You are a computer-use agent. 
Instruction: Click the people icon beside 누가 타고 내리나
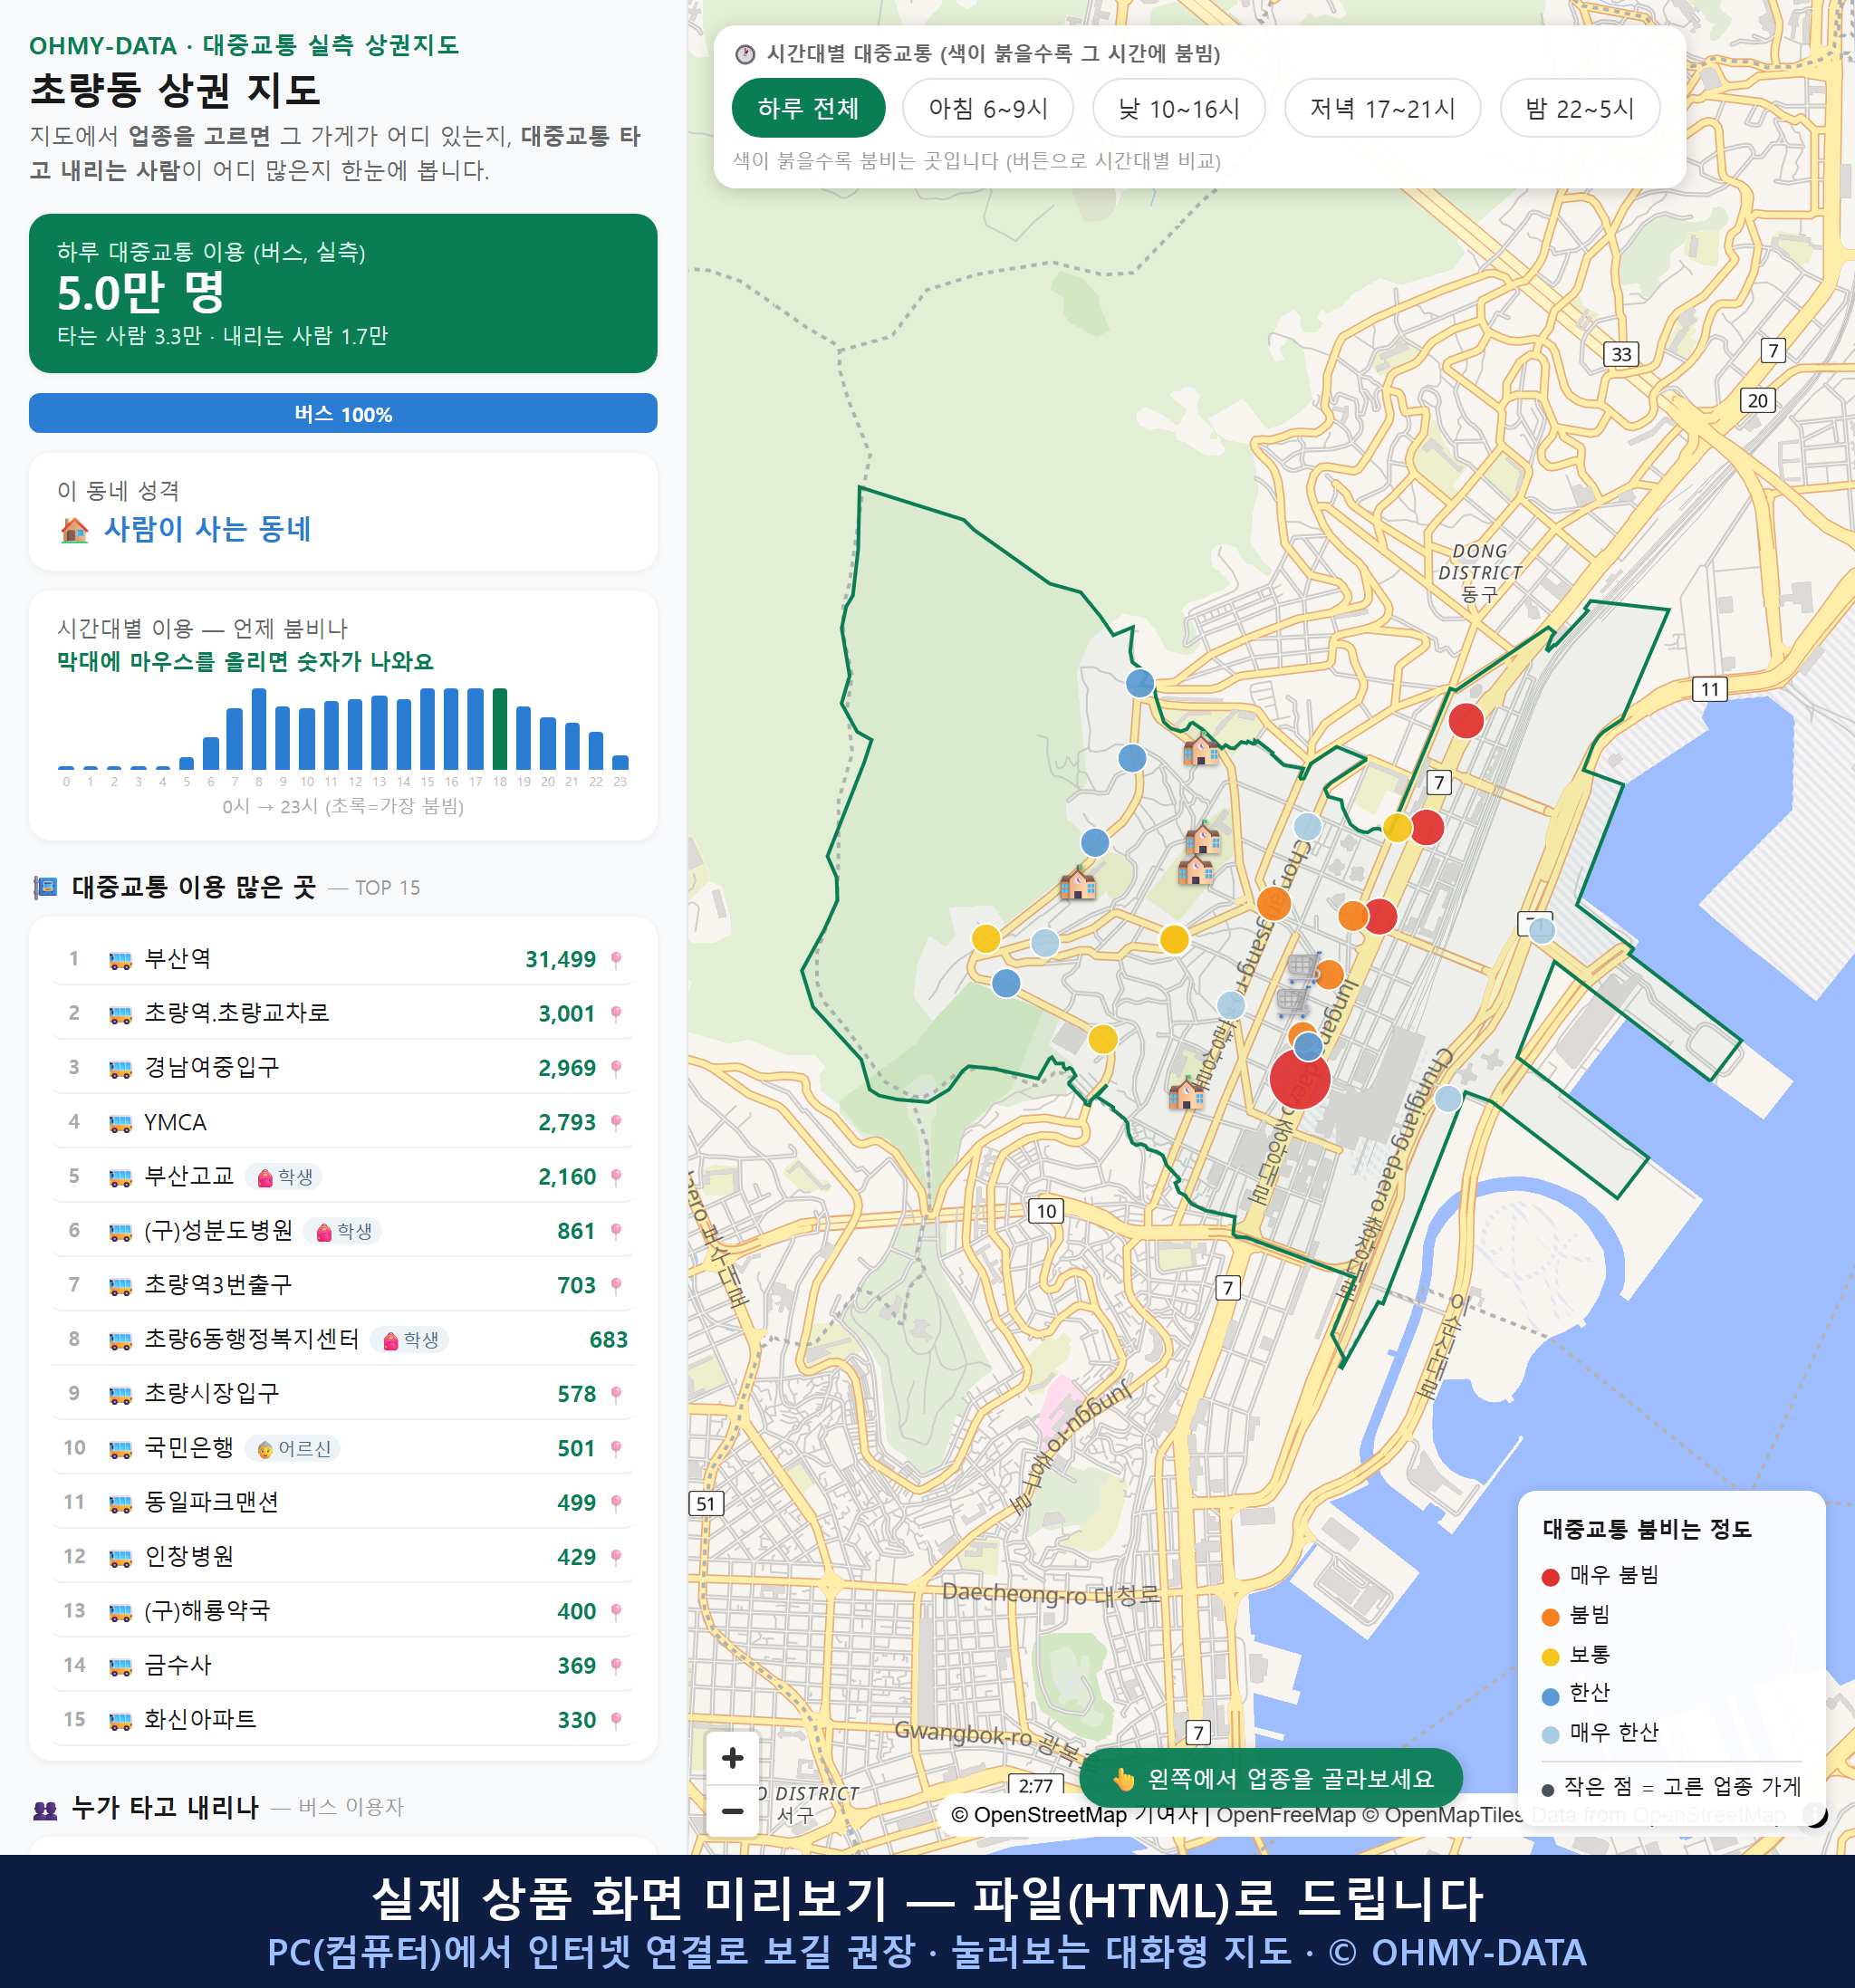pyautogui.click(x=45, y=1808)
